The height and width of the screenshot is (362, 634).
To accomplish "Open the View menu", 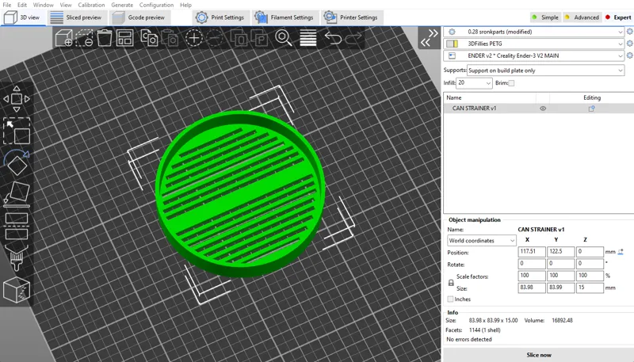I will tap(66, 5).
